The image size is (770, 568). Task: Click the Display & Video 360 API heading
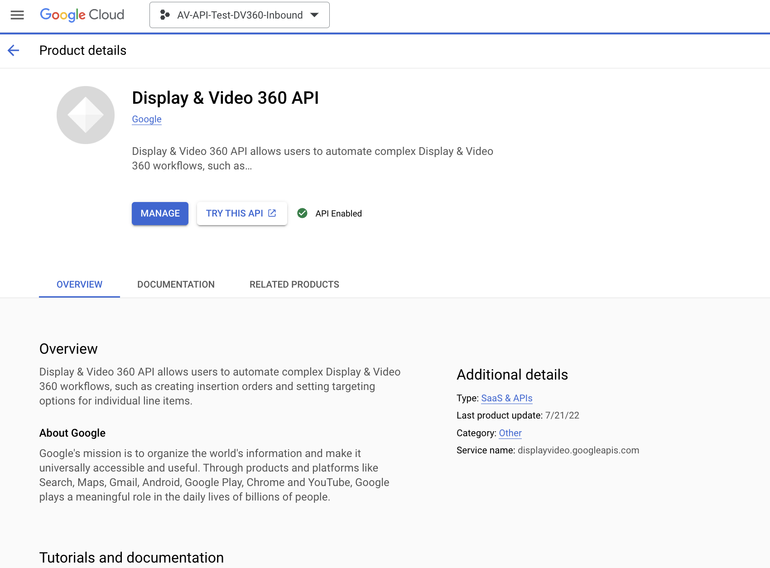pyautogui.click(x=226, y=98)
